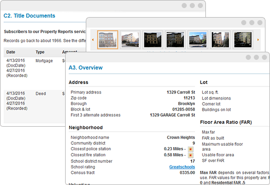Click the C2. Title Documents heading
270x185 pixels.
tap(29, 16)
